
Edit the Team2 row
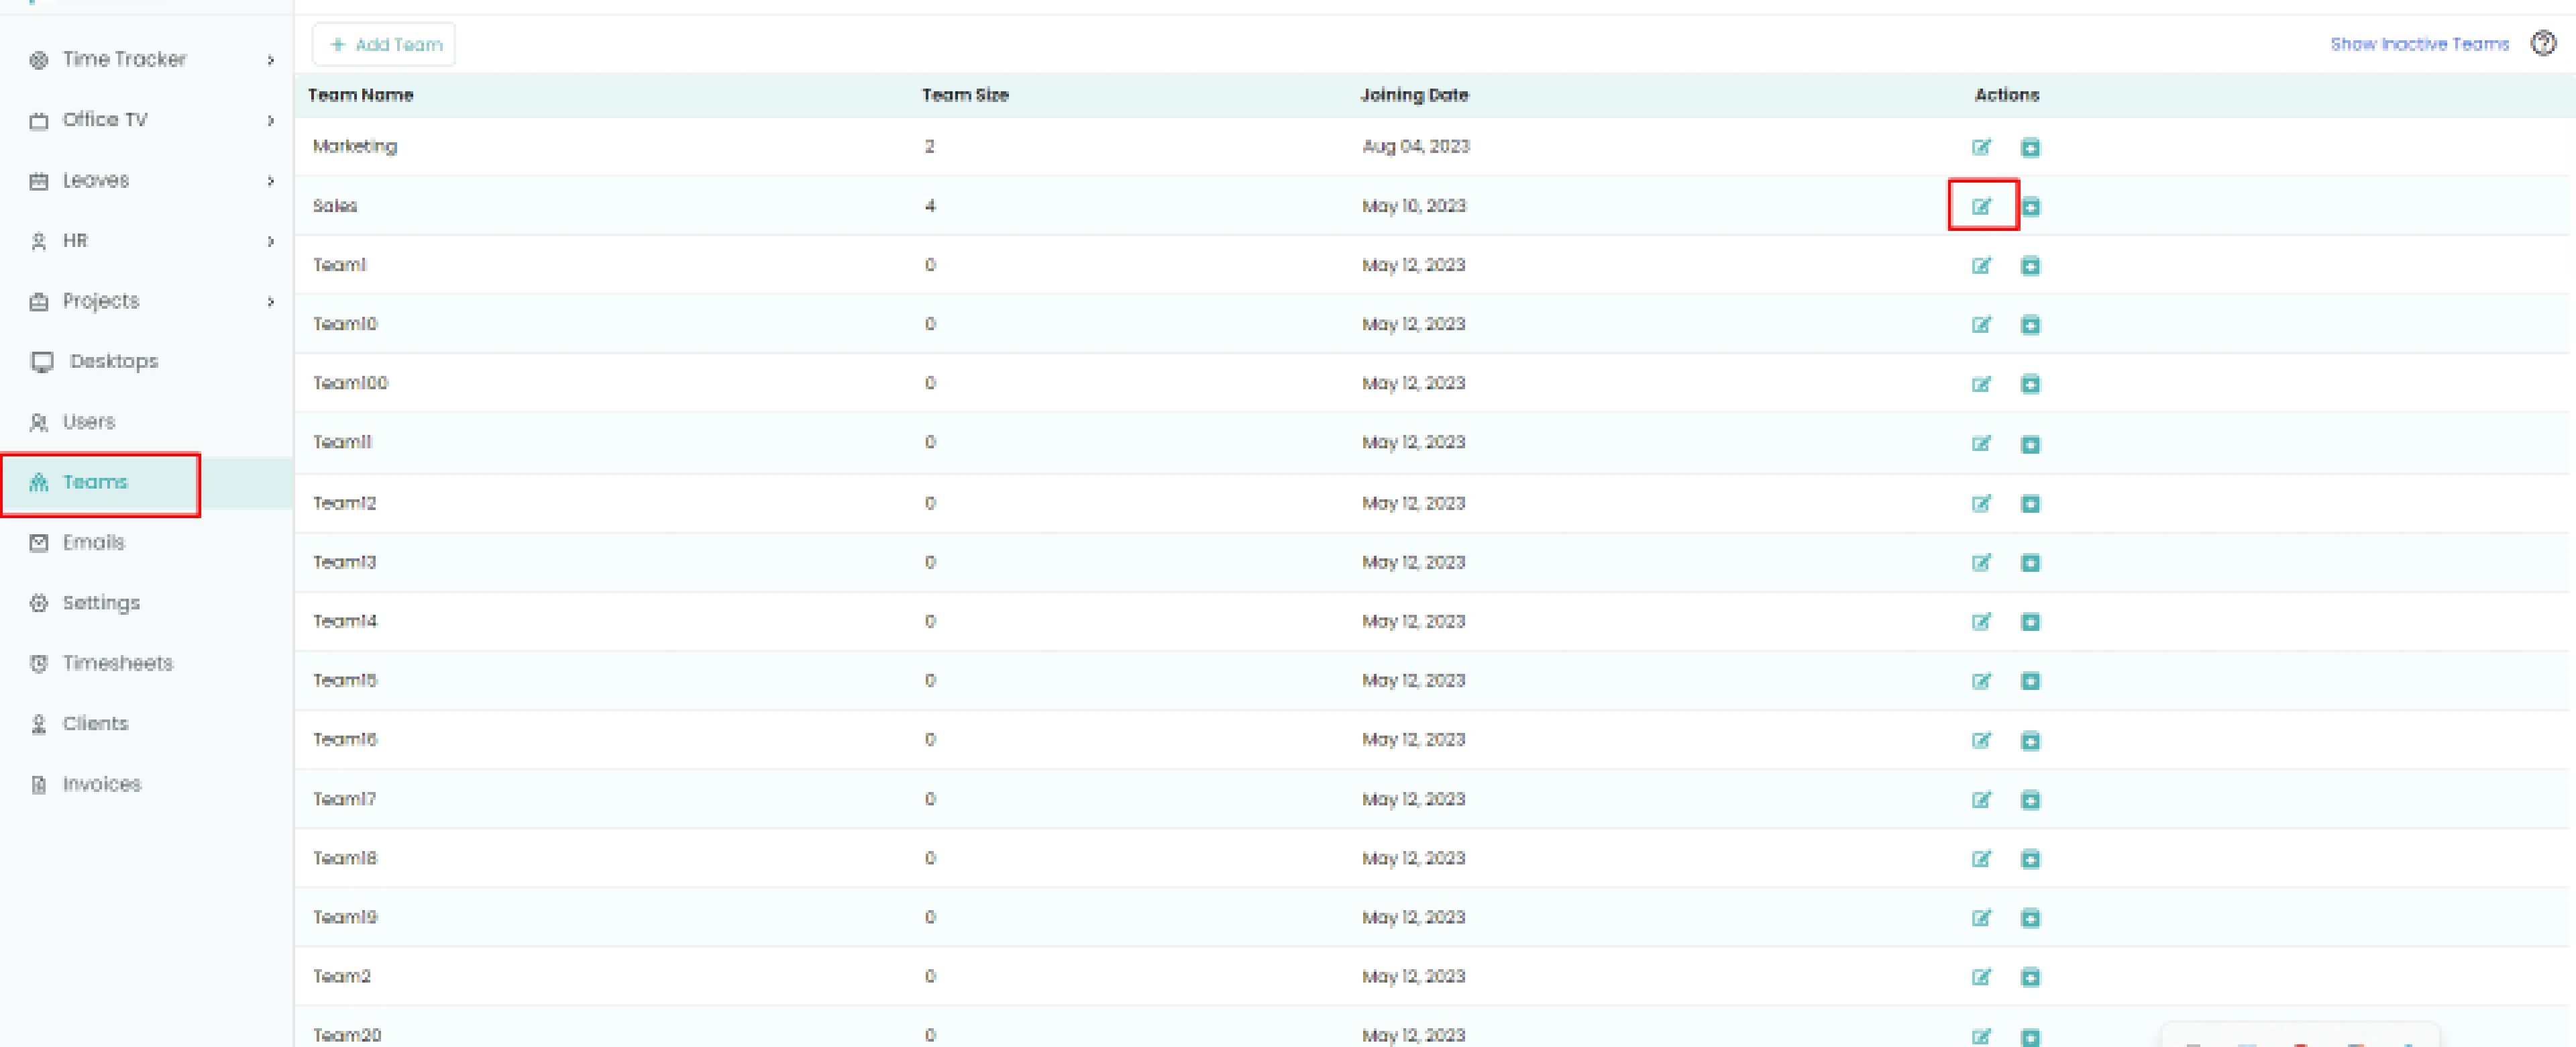tap(1981, 976)
